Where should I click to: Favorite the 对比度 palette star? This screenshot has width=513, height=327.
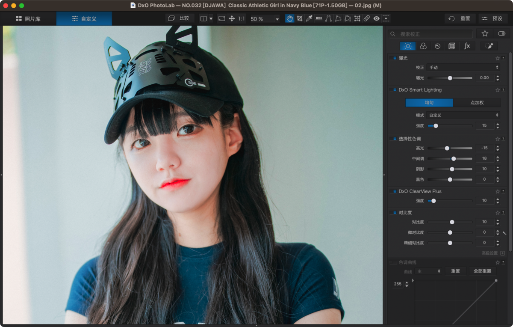click(x=498, y=212)
